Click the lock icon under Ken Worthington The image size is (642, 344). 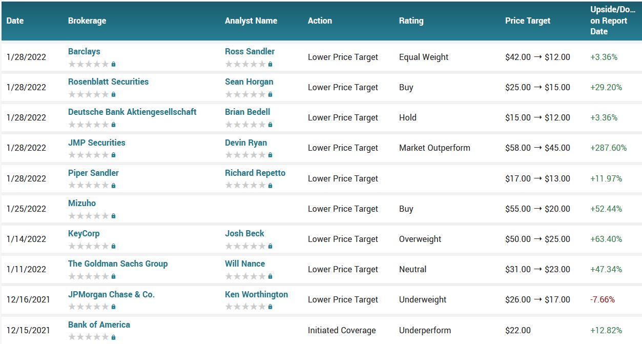tap(270, 307)
